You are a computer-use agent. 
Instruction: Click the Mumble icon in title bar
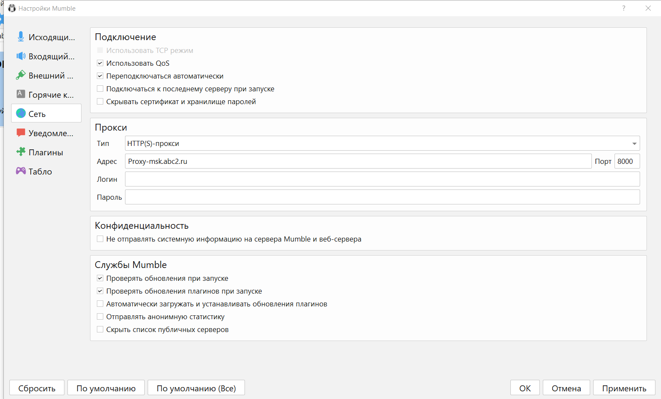pos(12,8)
